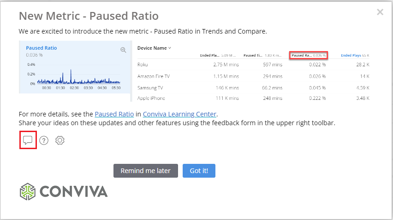The height and width of the screenshot is (220, 393).
Task: Click the Got it! button
Action: click(199, 171)
